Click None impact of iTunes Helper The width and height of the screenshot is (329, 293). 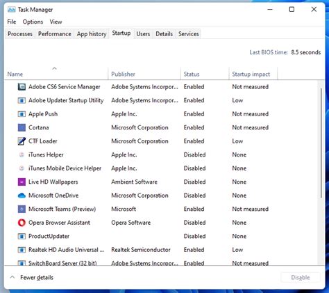(x=239, y=155)
